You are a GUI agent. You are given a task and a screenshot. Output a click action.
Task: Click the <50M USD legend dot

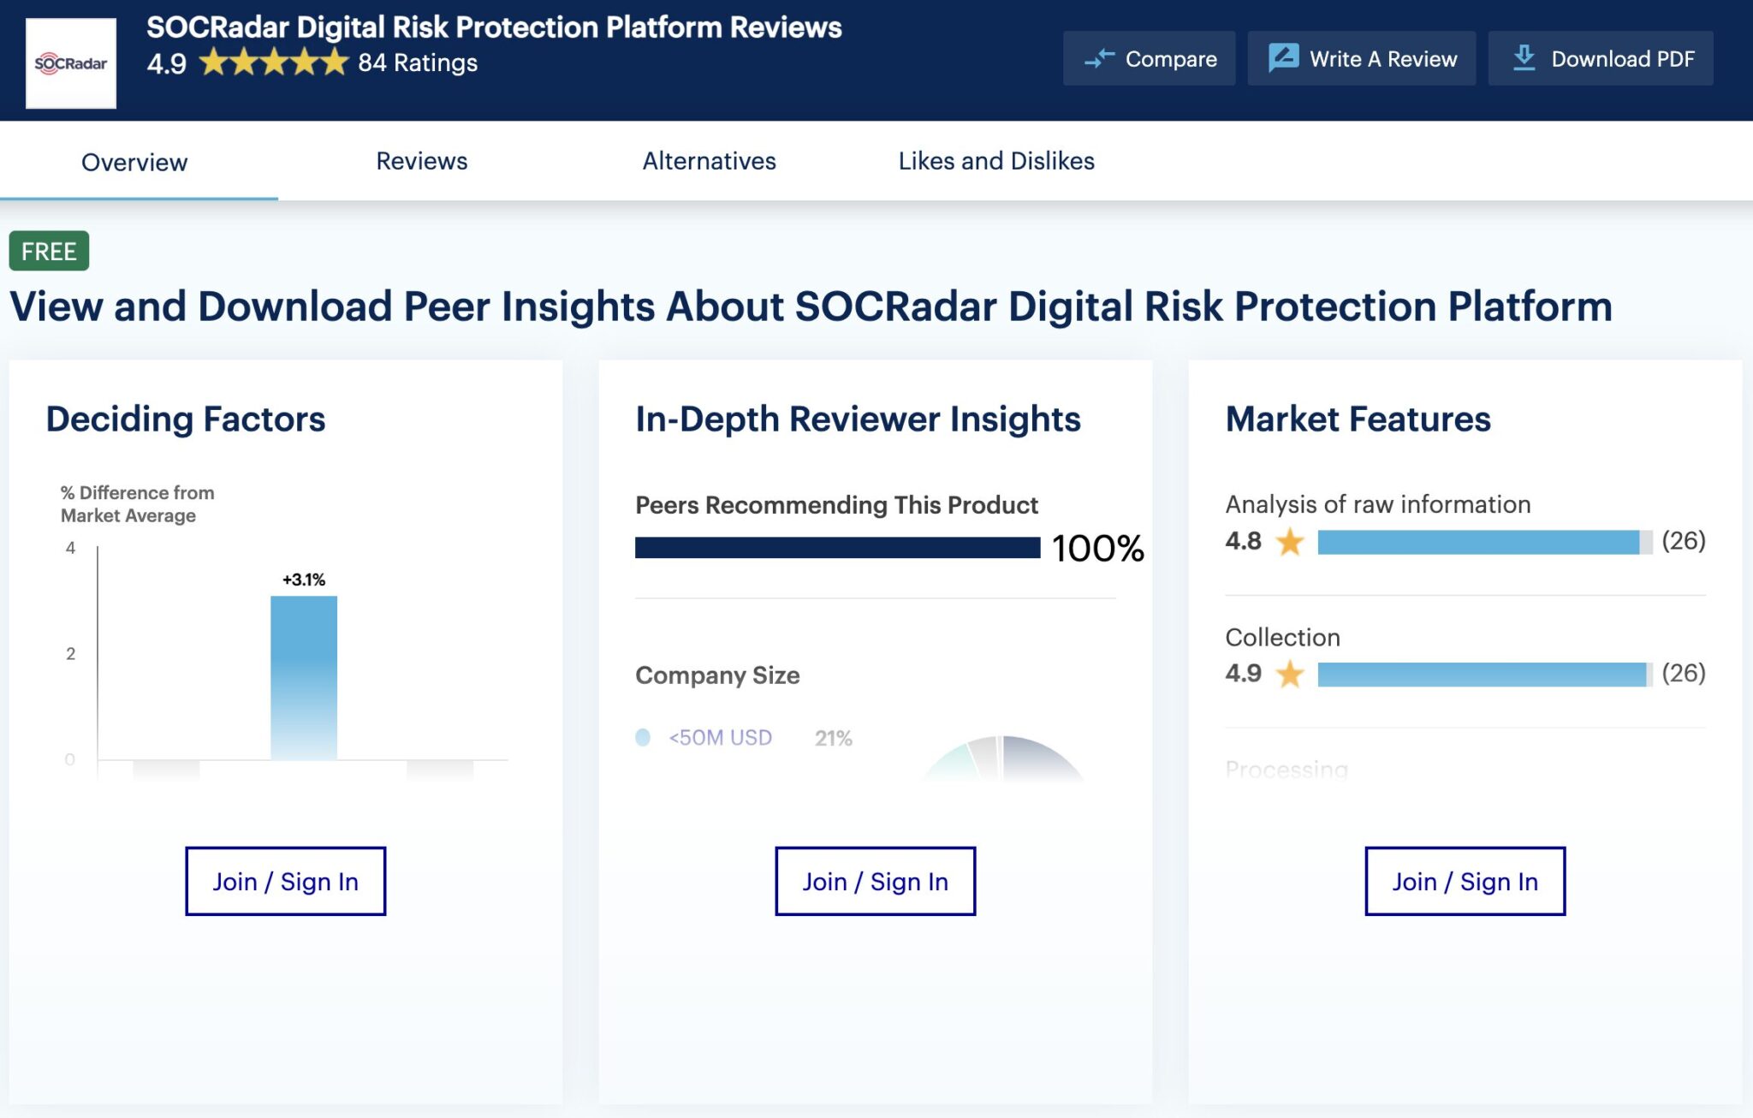643,737
